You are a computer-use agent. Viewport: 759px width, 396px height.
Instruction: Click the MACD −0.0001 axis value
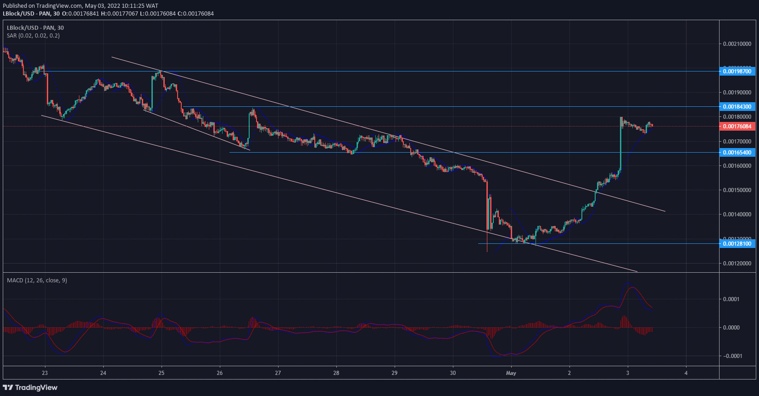point(732,356)
